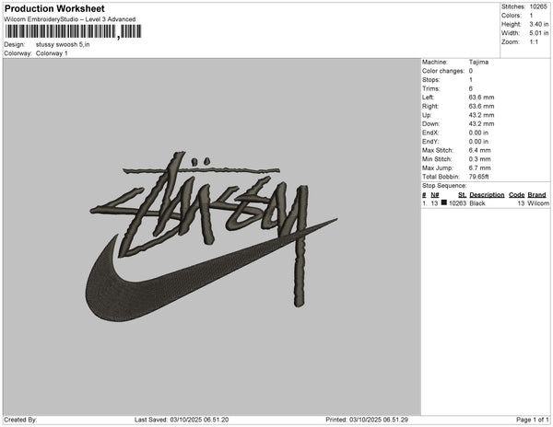Screen dimensions: 553x427
Task: Click the black color swatch in Stop Sequence
Action: tap(443, 202)
